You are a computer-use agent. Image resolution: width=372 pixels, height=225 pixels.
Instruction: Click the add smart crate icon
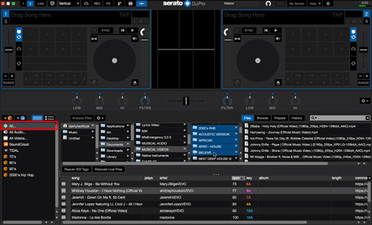pyautogui.click(x=20, y=118)
